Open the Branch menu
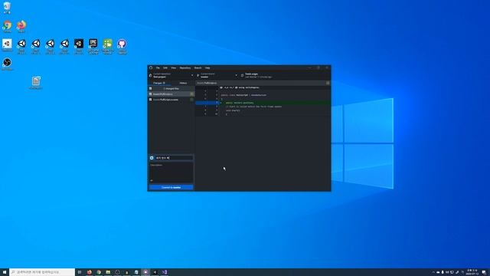Screen dimensions: 490x276 [198, 68]
